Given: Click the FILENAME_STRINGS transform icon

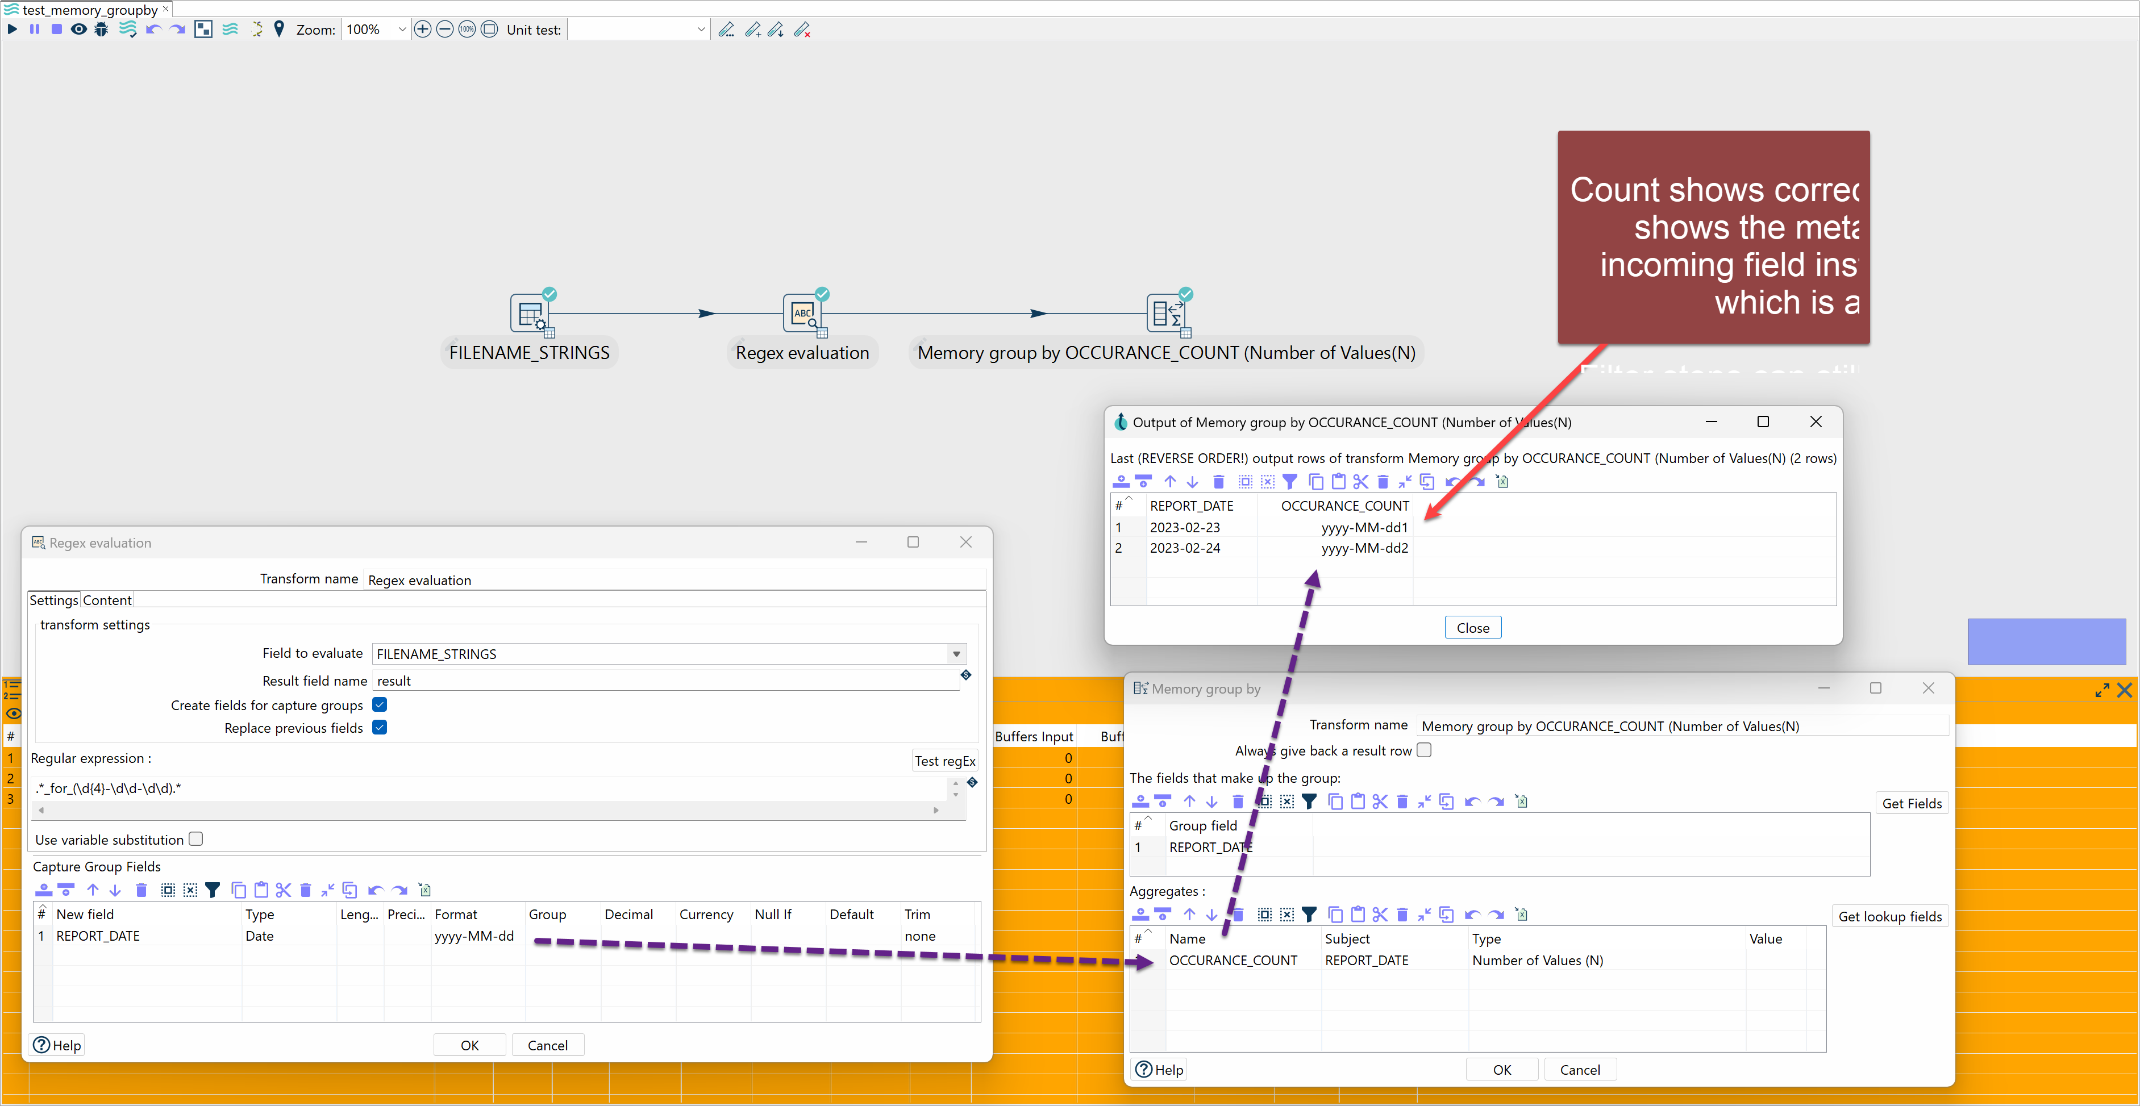Looking at the screenshot, I should click(529, 314).
